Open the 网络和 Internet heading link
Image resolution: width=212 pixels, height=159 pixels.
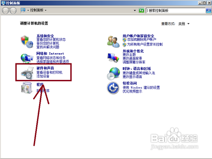(x=50, y=54)
